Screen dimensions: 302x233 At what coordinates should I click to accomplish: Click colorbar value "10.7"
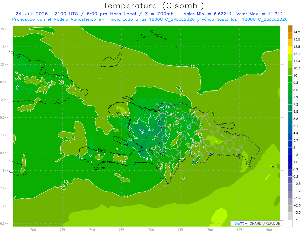(x=297, y=68)
